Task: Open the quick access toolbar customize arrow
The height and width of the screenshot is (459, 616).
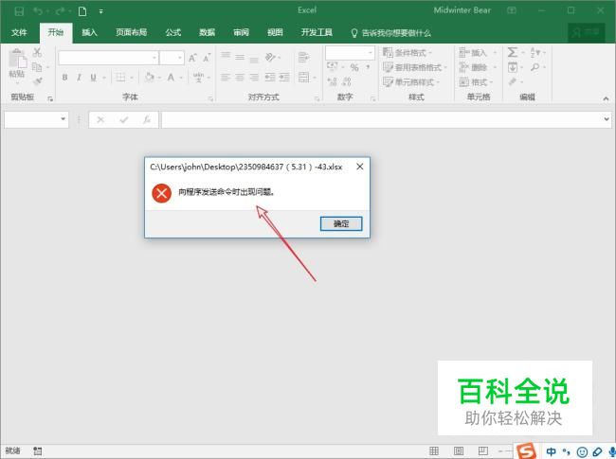Action: [101, 11]
